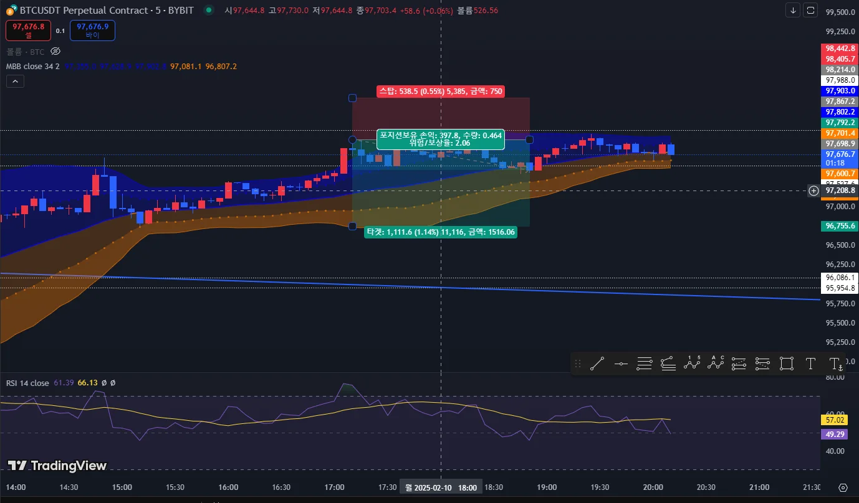Select the ABC correction wave tool
859x503 pixels.
tap(716, 364)
